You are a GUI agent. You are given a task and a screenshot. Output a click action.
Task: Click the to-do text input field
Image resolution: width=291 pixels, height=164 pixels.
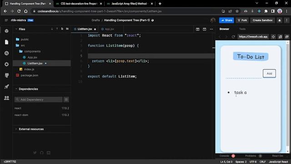pyautogui.click(x=244, y=74)
